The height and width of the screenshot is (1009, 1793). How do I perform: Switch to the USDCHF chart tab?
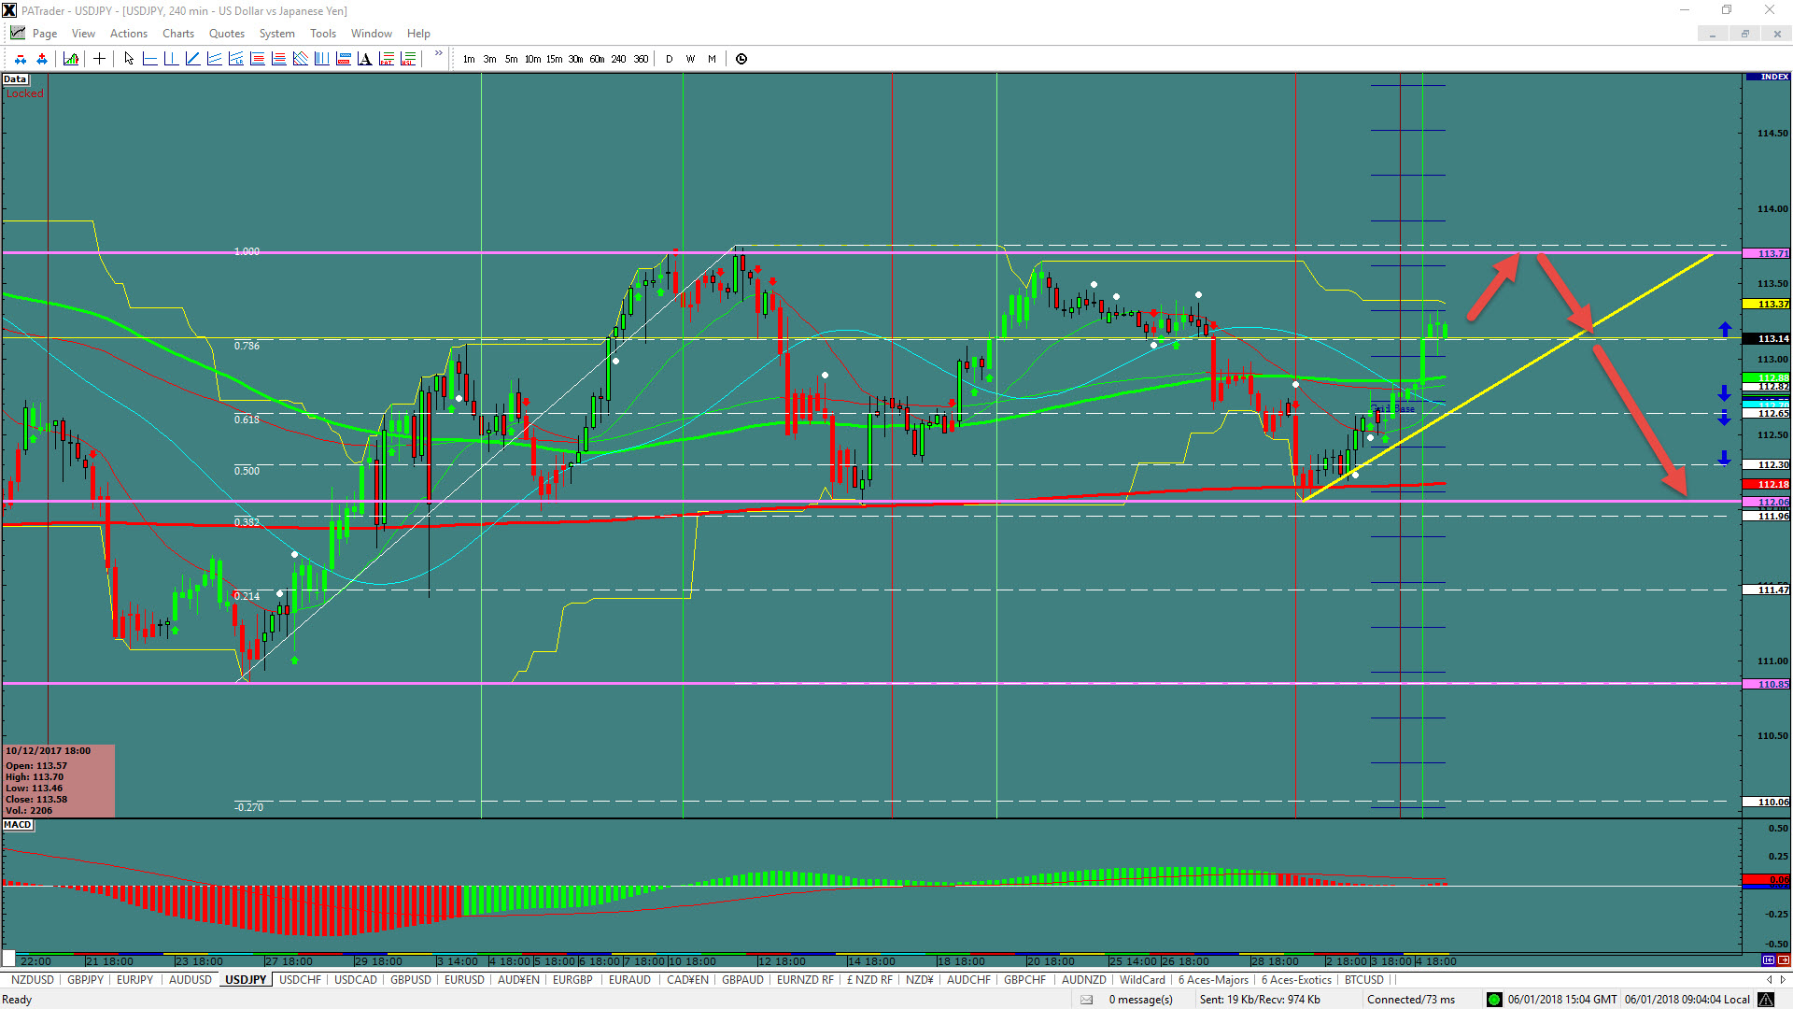[300, 980]
